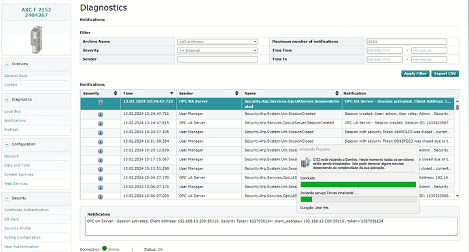Open Profinet diagnostics
Screen dimensions: 469x252
click(x=11, y=130)
